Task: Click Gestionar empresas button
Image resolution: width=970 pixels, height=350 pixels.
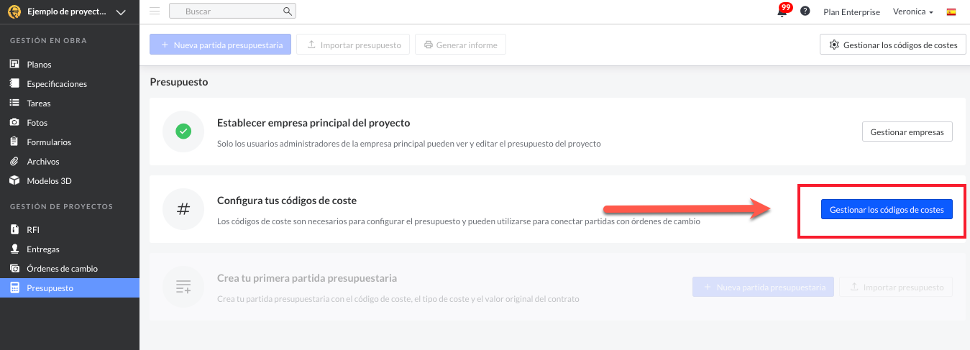Action: click(x=907, y=132)
